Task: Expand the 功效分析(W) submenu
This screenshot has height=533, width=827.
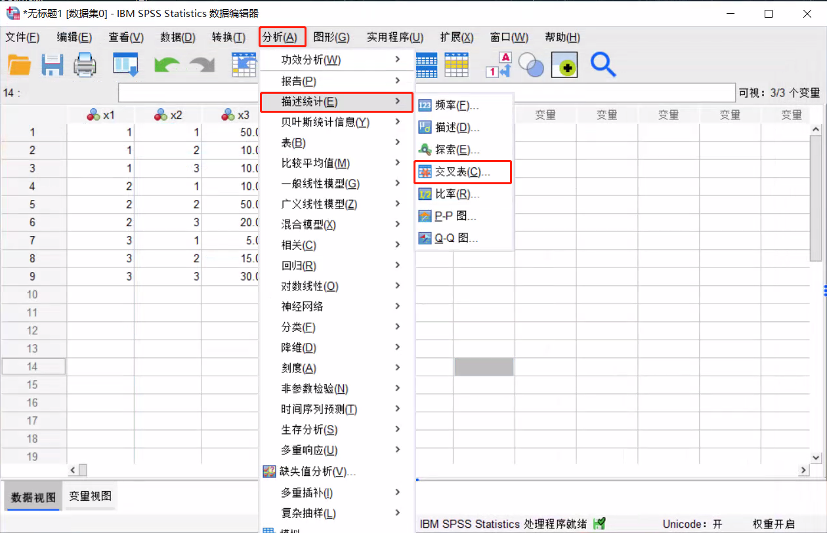Action: (398, 60)
